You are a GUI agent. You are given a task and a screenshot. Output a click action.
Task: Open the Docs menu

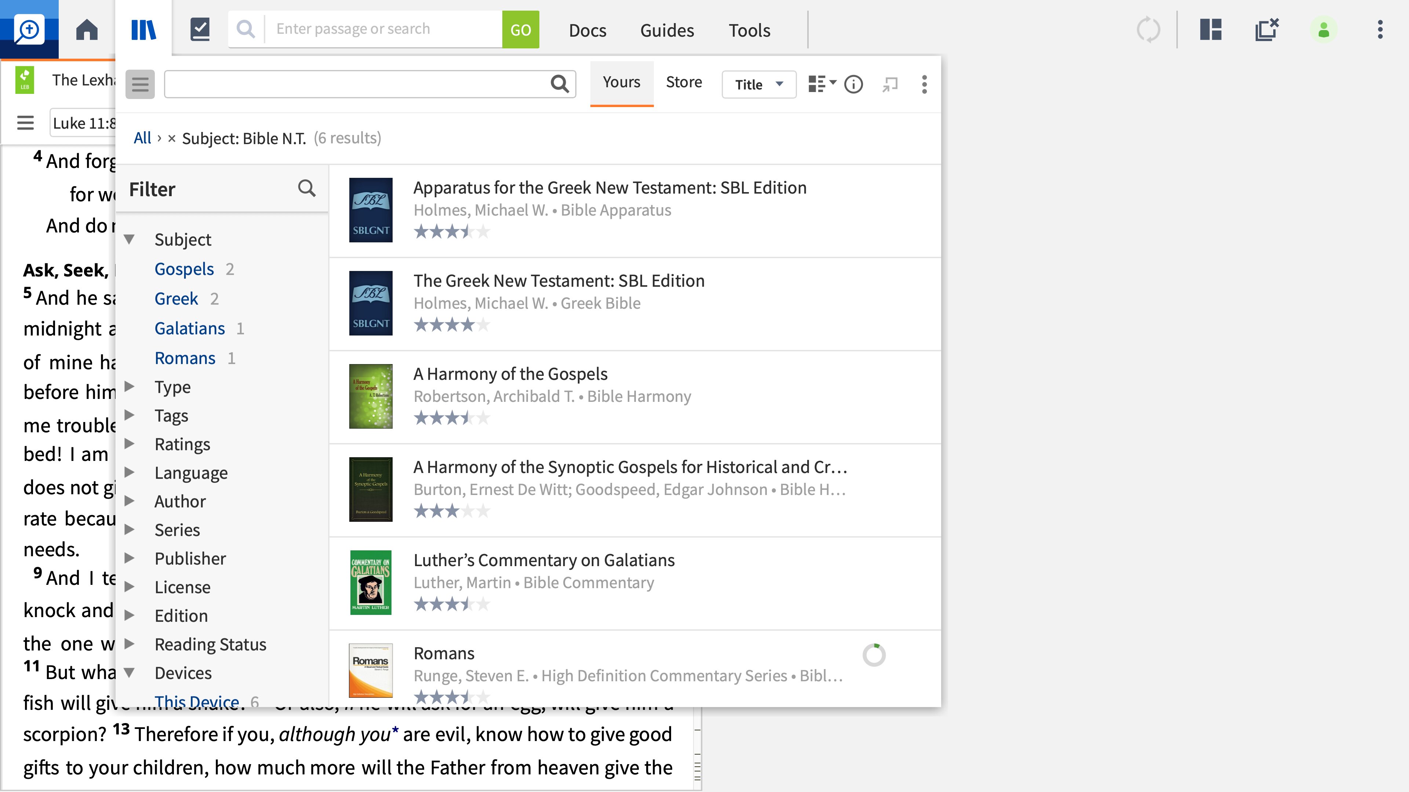click(x=587, y=30)
